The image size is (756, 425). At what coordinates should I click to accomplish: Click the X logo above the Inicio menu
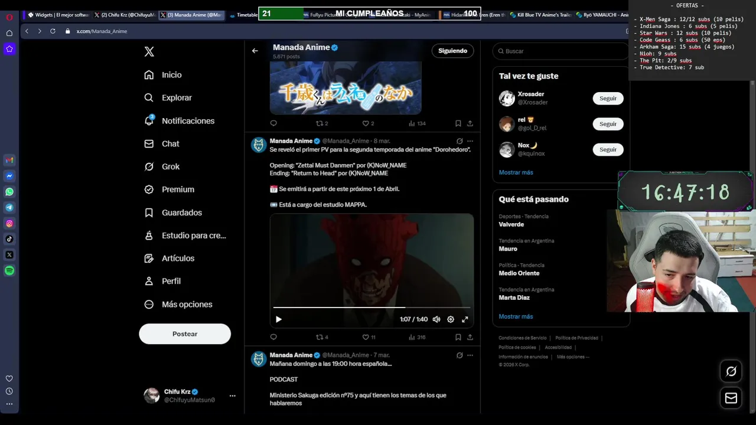click(149, 52)
